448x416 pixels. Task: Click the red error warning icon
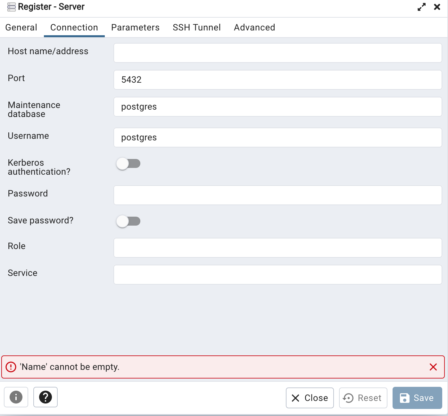click(x=11, y=367)
